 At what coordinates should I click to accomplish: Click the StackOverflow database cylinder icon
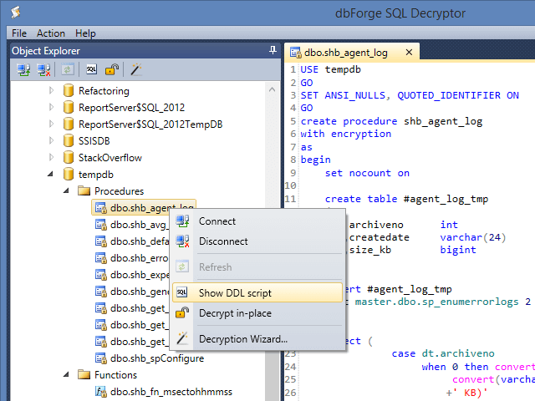coord(69,158)
